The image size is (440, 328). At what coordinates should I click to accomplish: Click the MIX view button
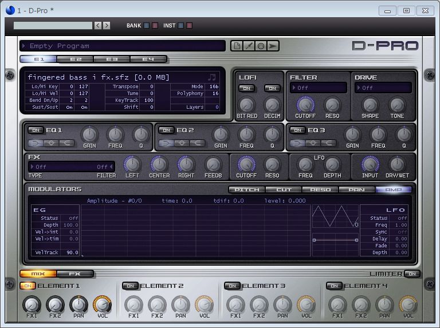point(38,274)
